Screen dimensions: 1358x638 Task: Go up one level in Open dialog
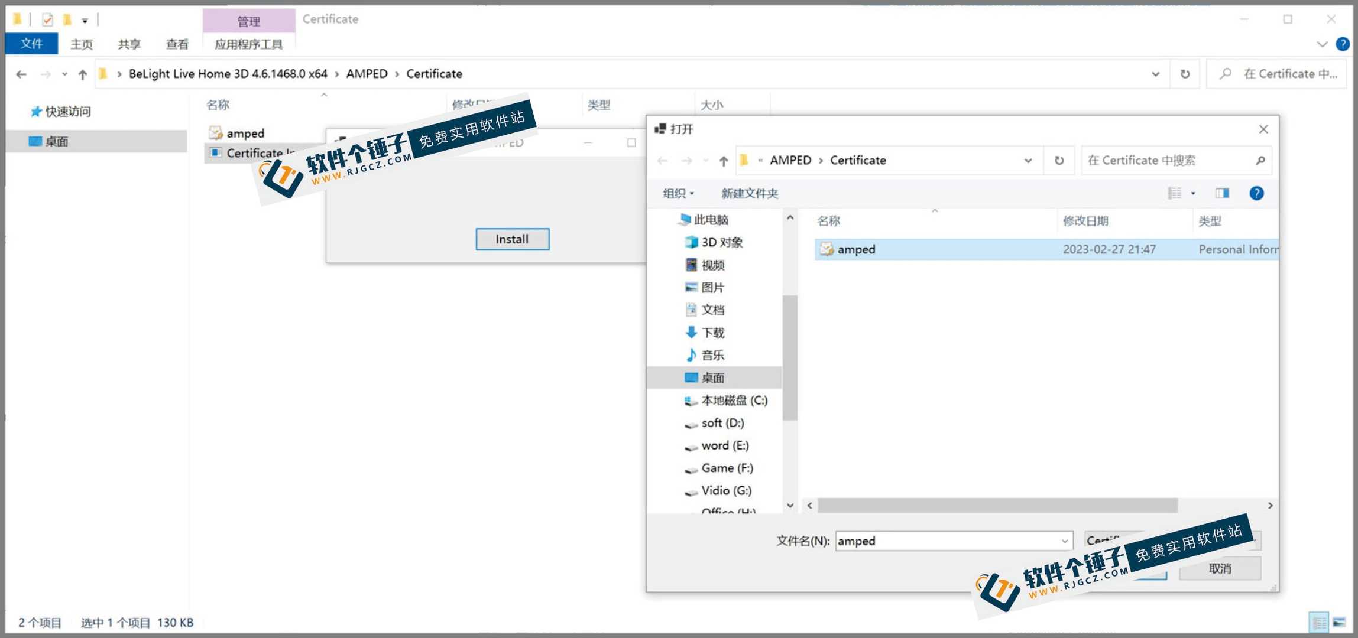(723, 161)
